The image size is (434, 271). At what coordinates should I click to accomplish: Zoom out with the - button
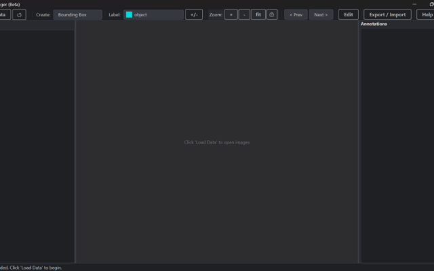[x=244, y=15]
